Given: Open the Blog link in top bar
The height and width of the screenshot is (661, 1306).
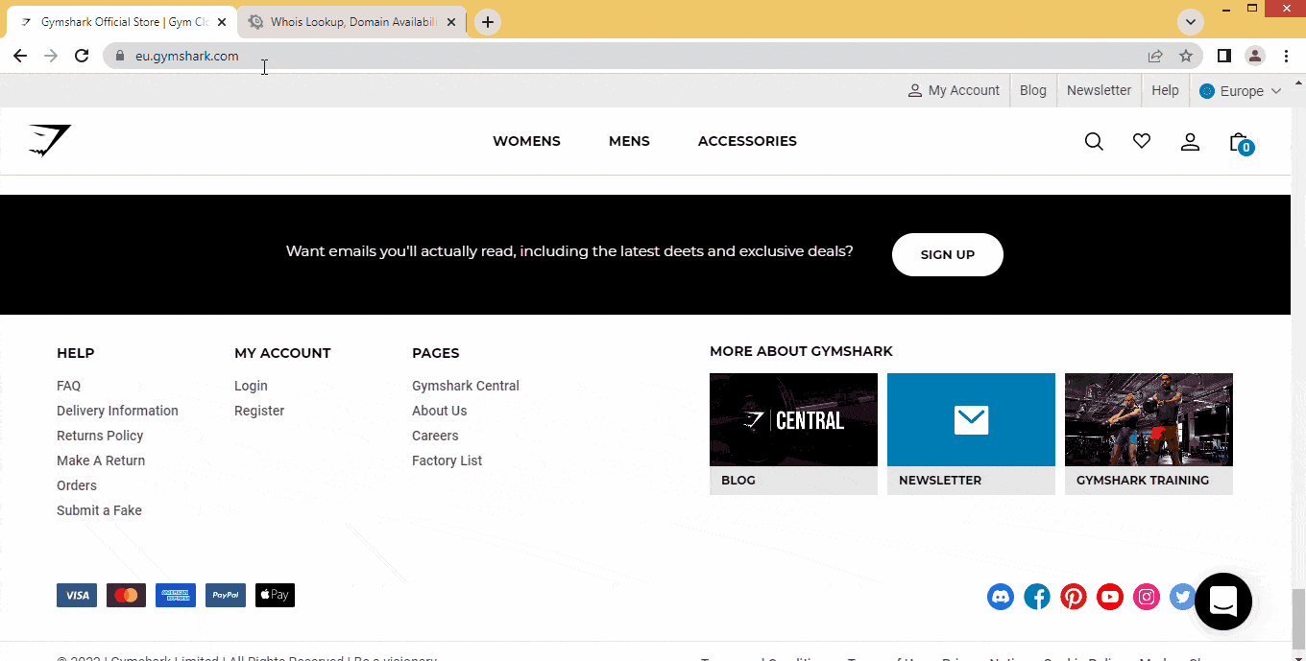Looking at the screenshot, I should click(x=1033, y=90).
